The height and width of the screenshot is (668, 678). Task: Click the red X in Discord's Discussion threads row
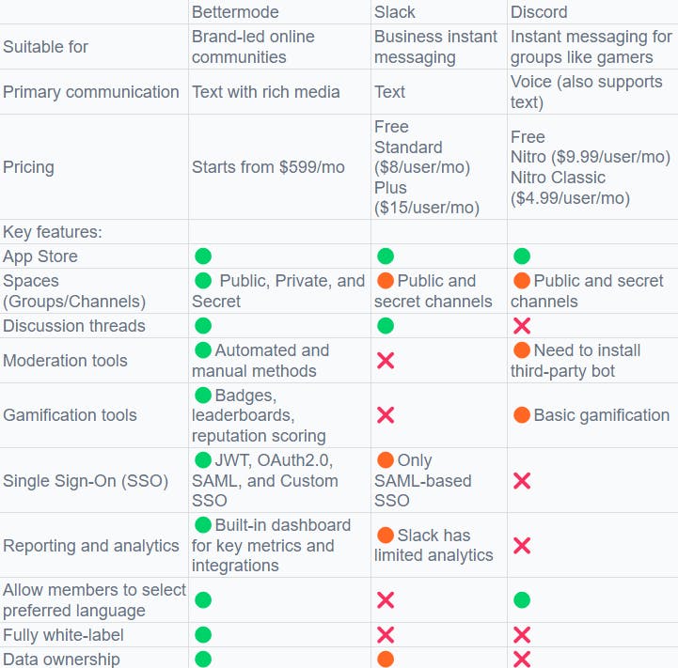(x=522, y=326)
